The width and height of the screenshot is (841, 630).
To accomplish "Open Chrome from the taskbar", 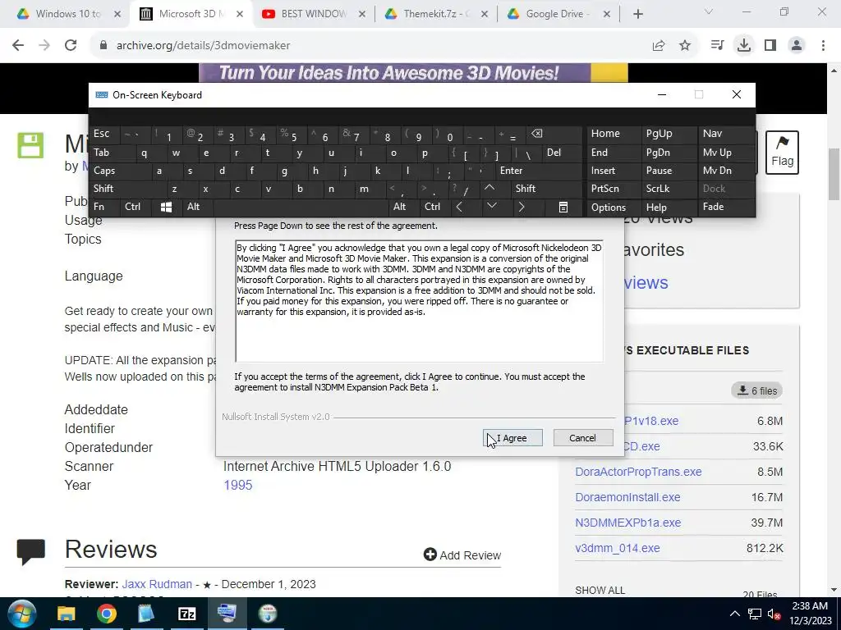I will pyautogui.click(x=106, y=614).
